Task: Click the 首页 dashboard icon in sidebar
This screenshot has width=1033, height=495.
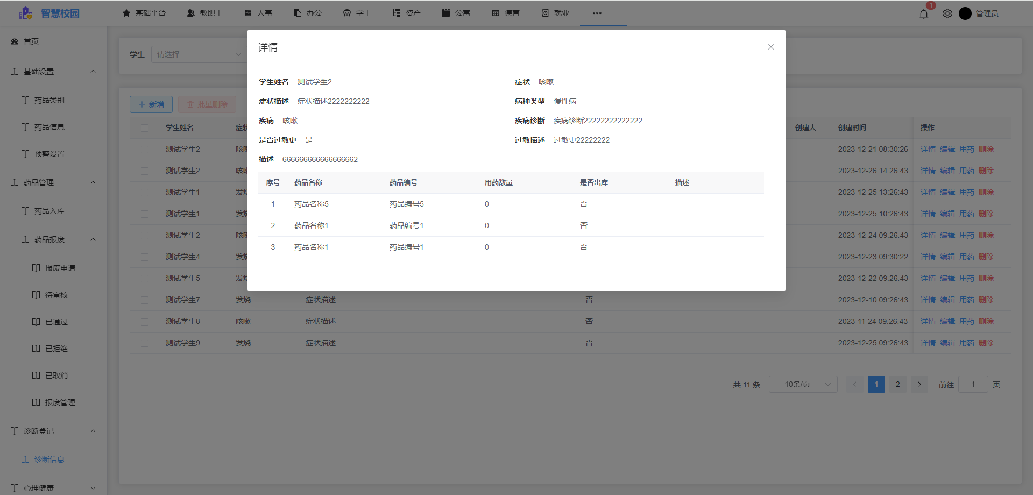Action: click(15, 41)
